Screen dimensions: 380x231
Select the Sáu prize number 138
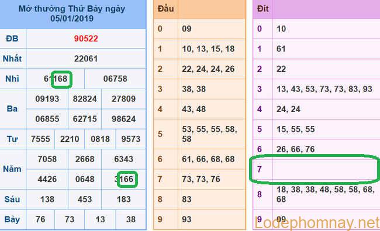pyautogui.click(x=47, y=199)
